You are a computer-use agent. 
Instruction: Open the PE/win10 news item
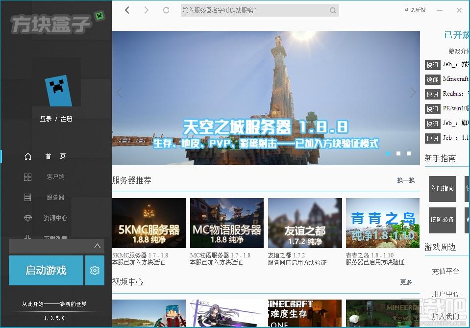(456, 108)
